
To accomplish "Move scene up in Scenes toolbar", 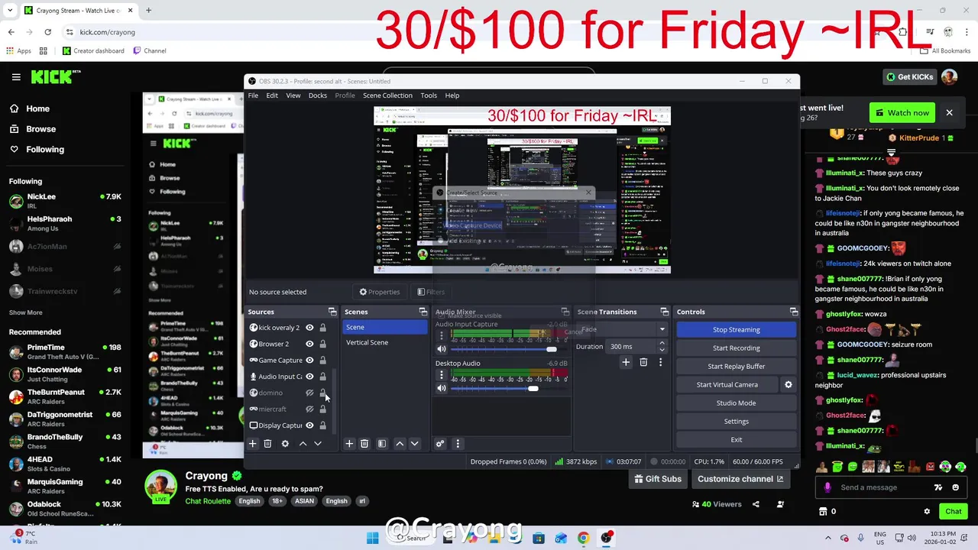I will 400,443.
